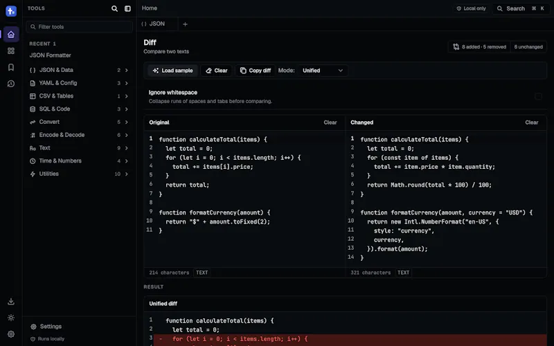Expand Utilities category chevron
Image resolution: width=554 pixels, height=346 pixels.
[x=127, y=174]
